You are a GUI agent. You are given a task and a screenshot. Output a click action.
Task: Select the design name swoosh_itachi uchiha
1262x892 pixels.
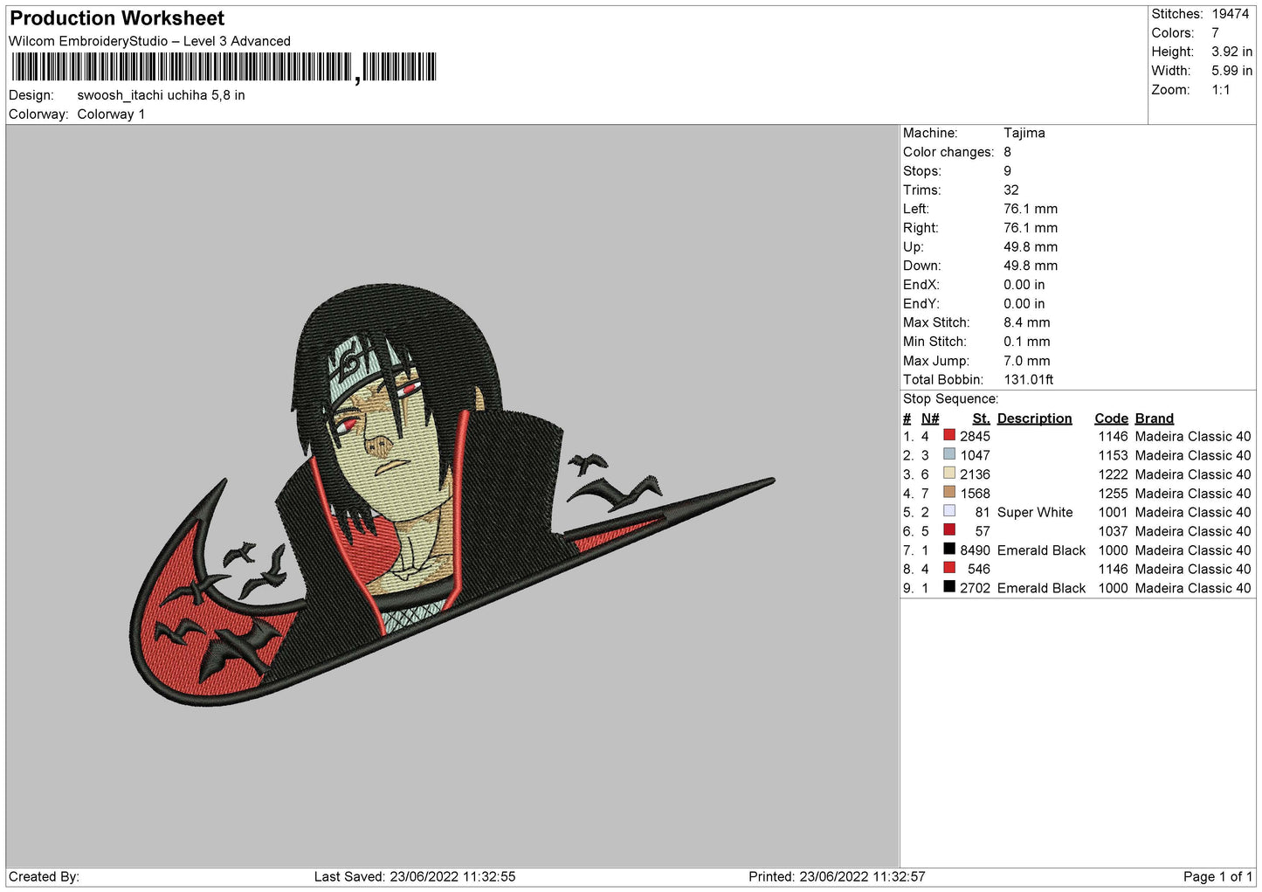click(161, 95)
